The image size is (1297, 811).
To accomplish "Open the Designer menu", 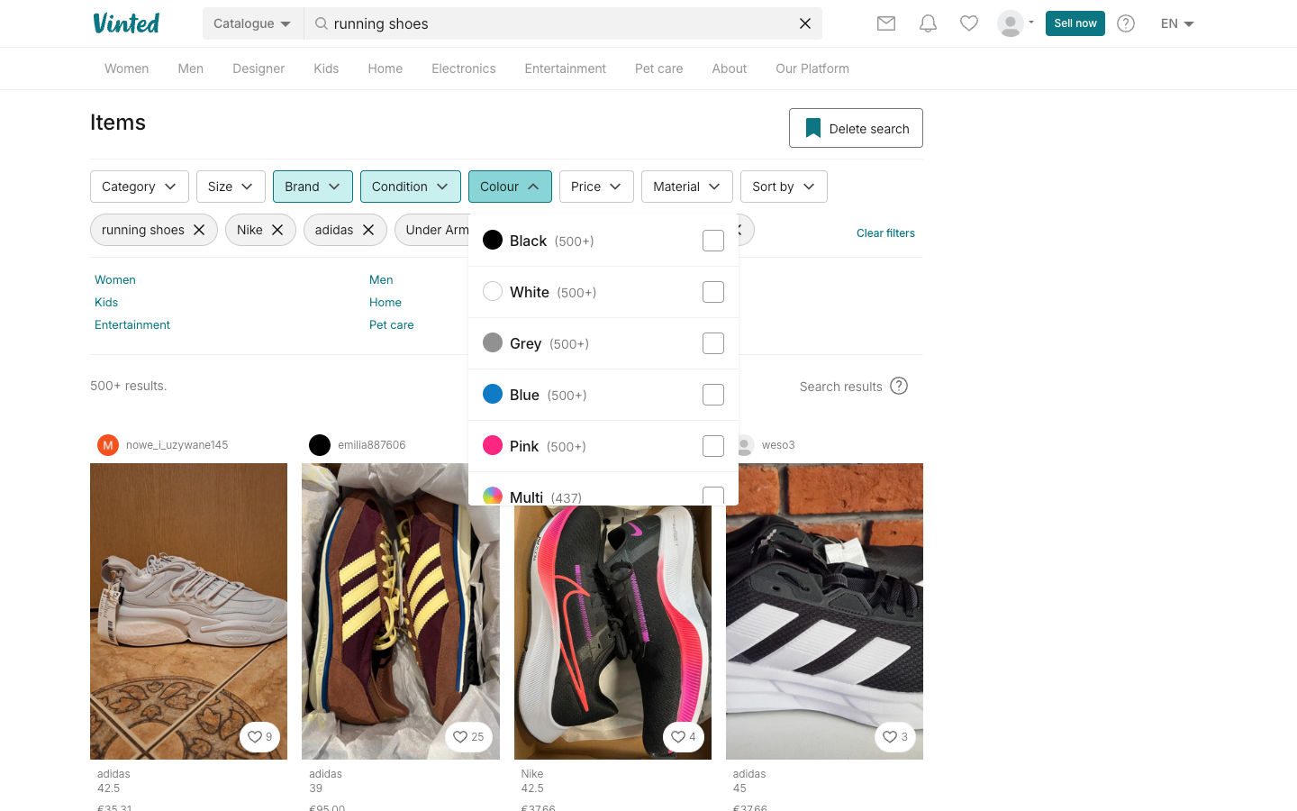I will pos(258,68).
